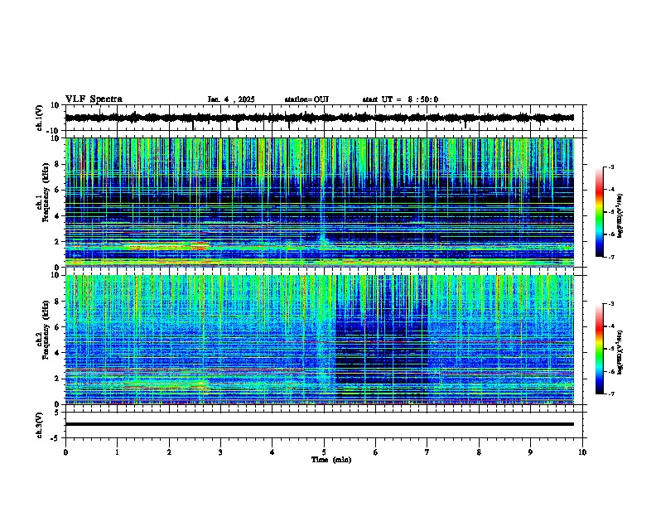
Task: Click the "VLF Spectra" plot title
Action: click(x=94, y=99)
